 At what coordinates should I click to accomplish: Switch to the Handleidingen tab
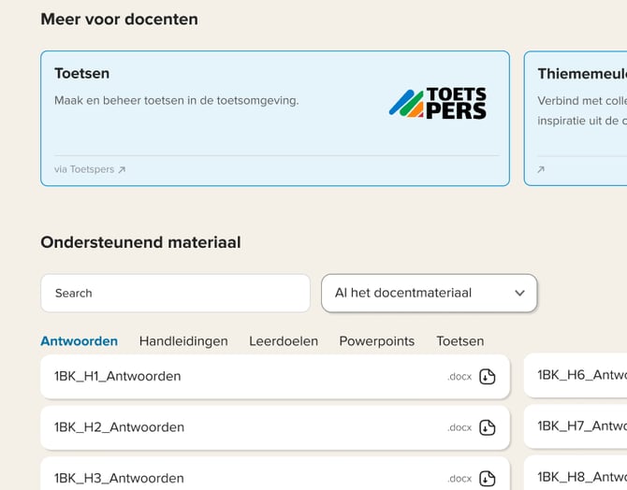pos(183,341)
